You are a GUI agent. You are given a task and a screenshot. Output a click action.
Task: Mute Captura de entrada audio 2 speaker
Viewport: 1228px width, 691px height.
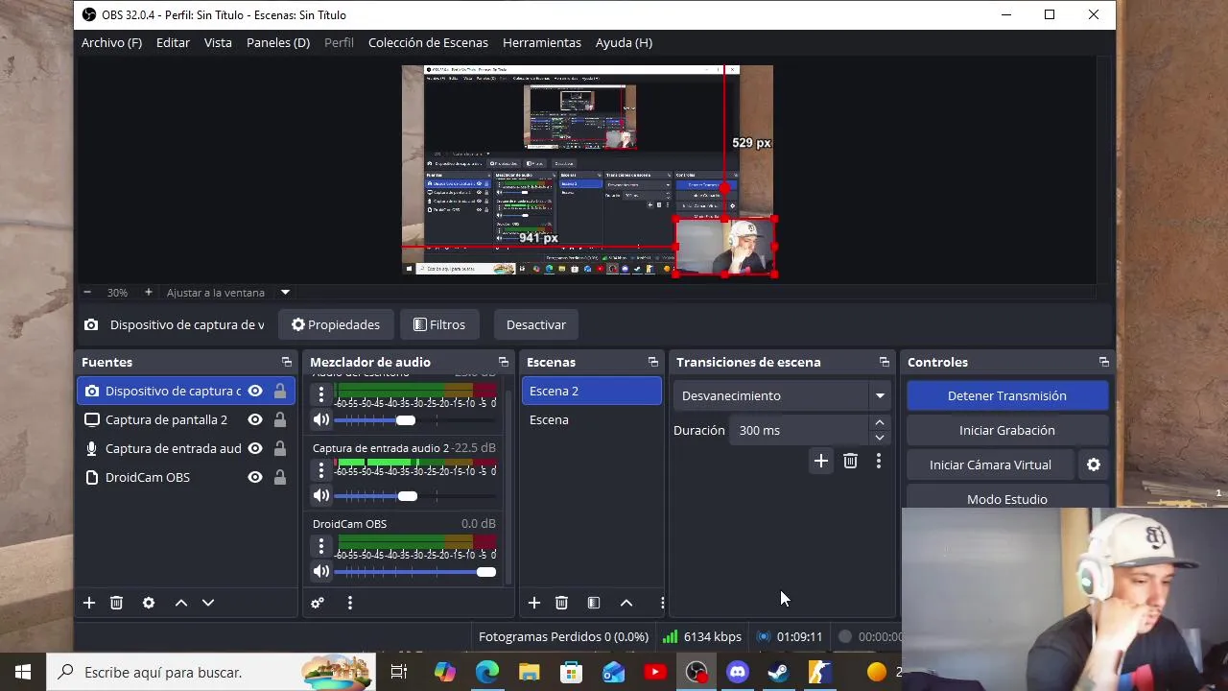pos(321,495)
